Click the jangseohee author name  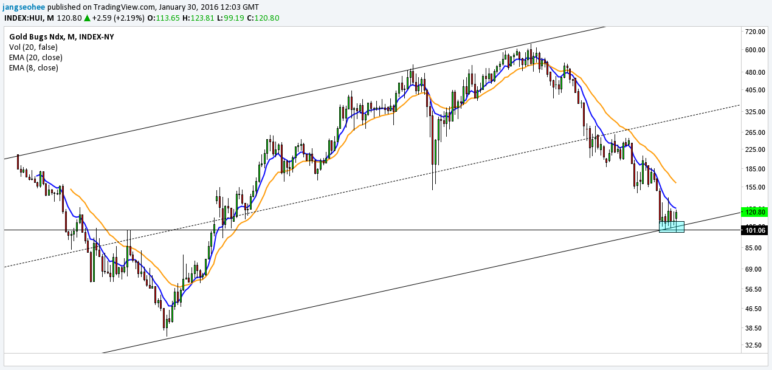click(24, 7)
